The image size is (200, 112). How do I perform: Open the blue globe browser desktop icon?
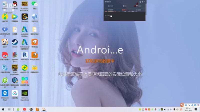click(x=34, y=17)
